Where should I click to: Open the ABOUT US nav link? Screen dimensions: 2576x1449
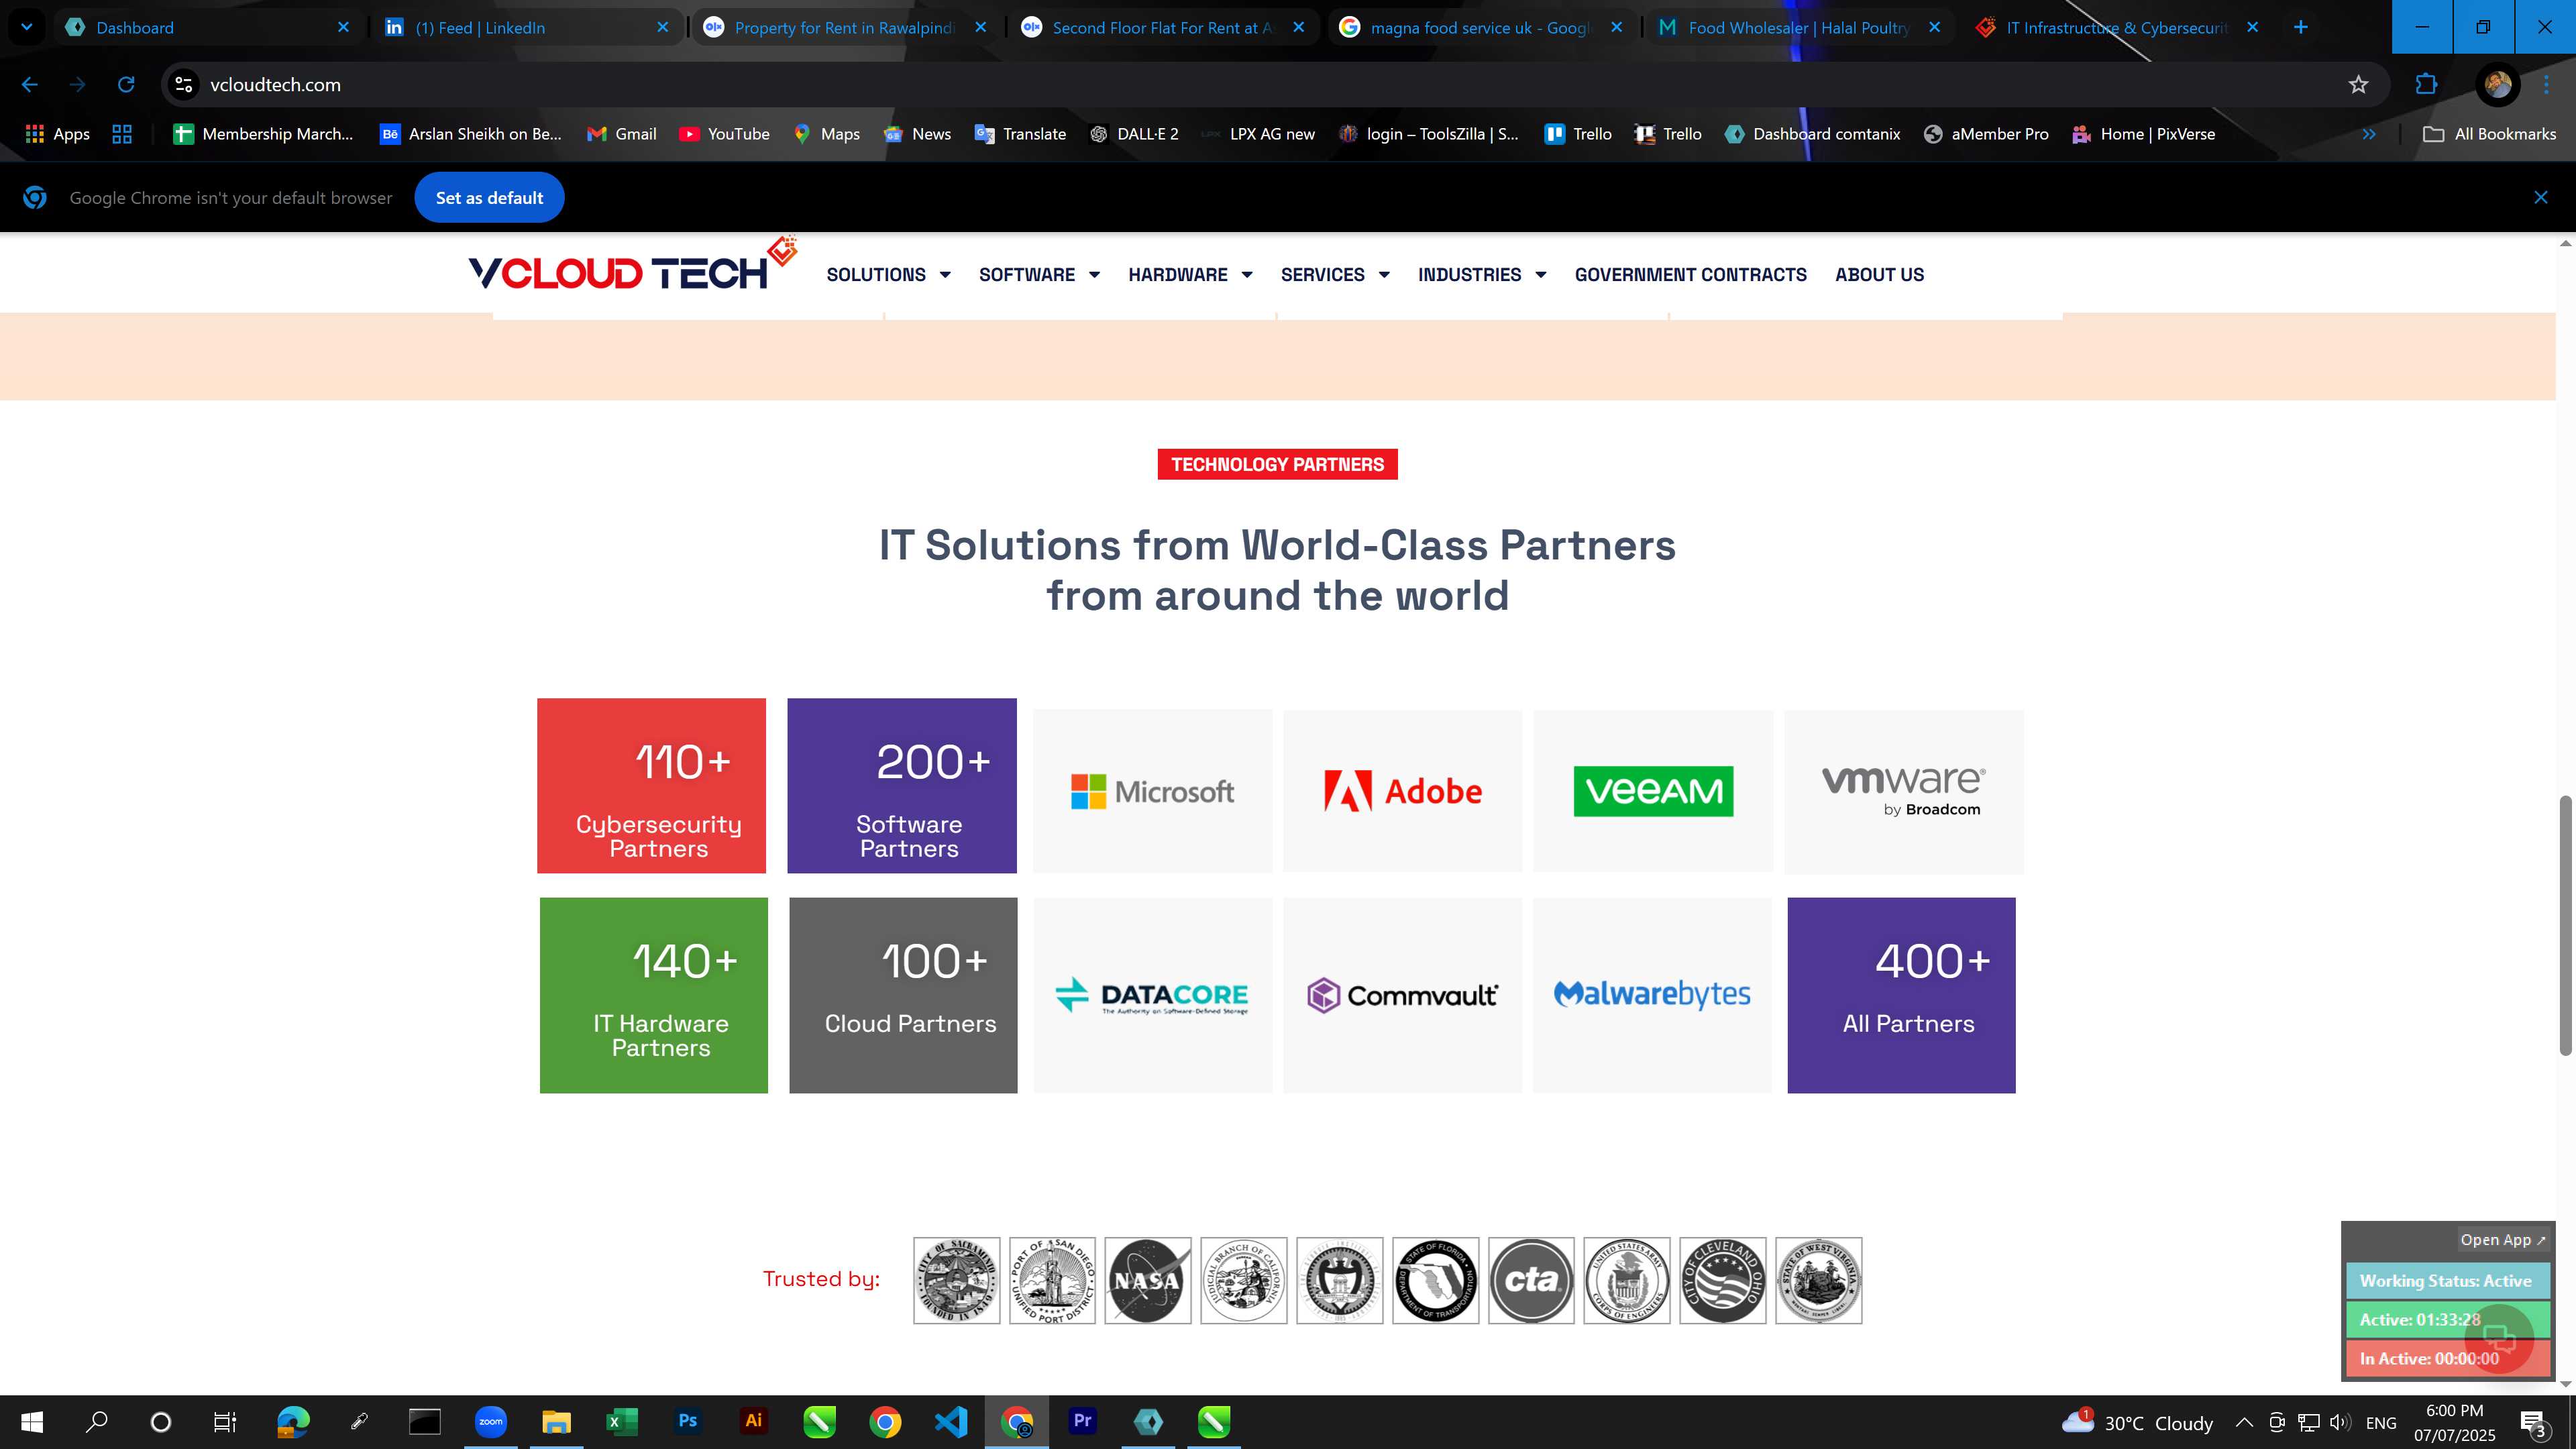click(1879, 274)
